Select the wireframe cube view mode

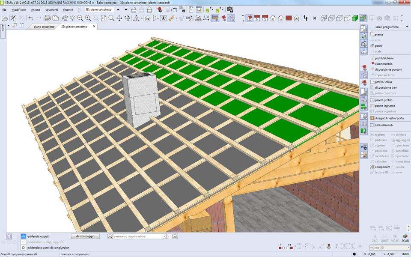coord(324,18)
